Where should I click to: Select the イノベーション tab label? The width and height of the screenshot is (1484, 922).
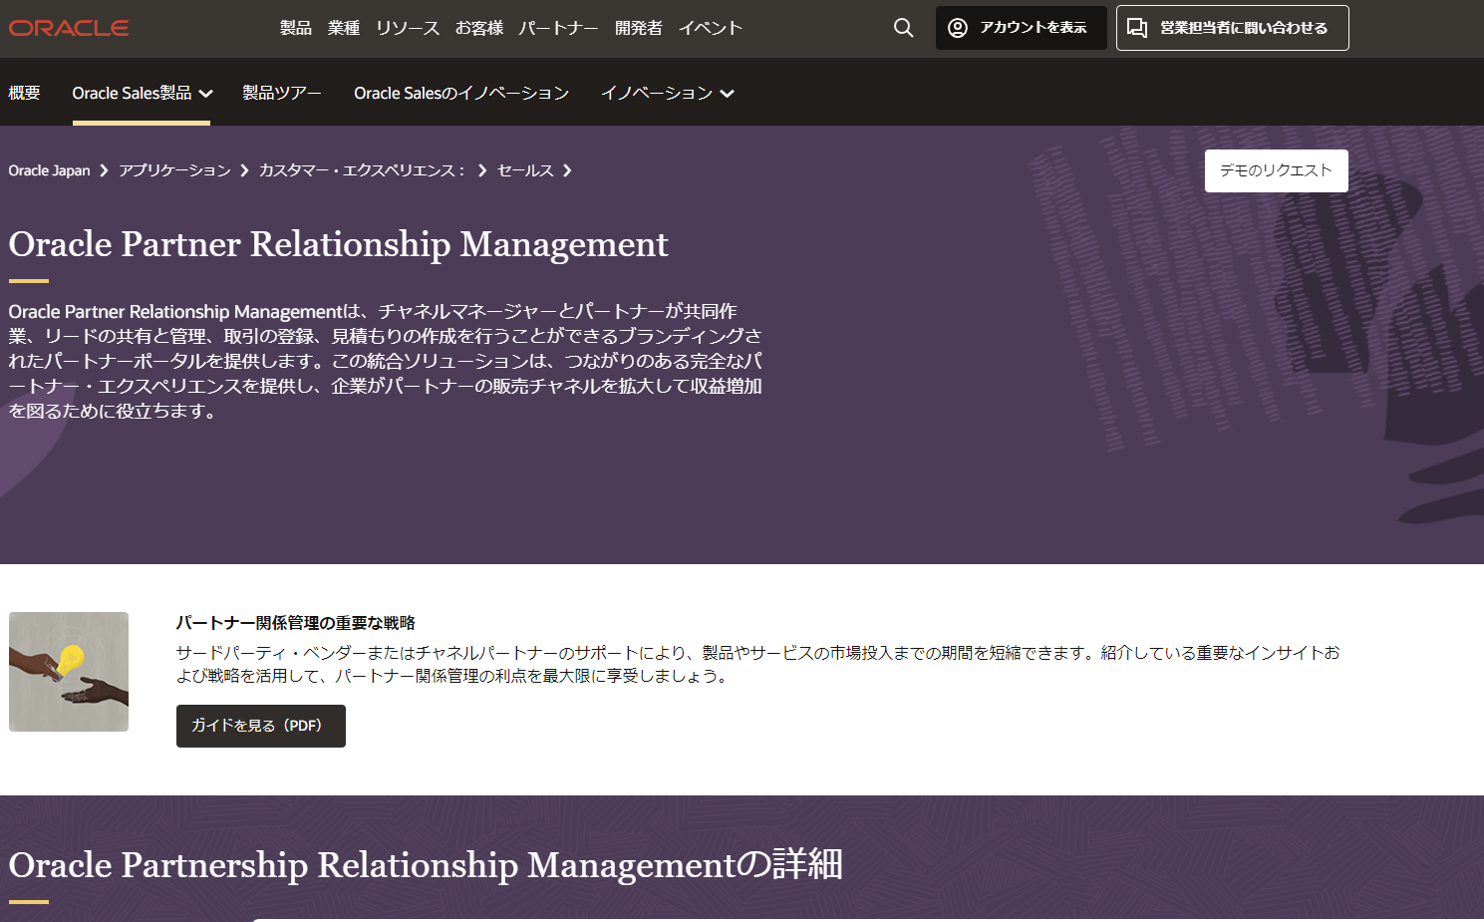tap(657, 93)
